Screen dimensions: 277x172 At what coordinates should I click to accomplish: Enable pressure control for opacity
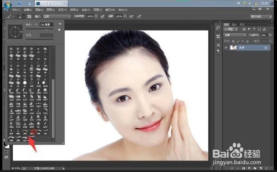[x=102, y=16]
